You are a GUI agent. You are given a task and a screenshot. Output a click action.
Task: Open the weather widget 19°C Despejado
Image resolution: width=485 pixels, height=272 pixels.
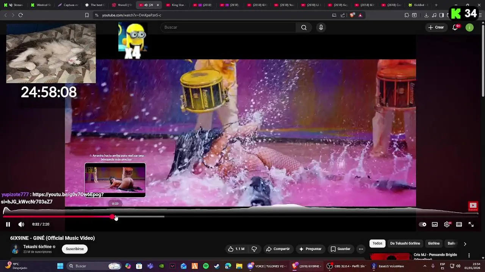coord(16,266)
